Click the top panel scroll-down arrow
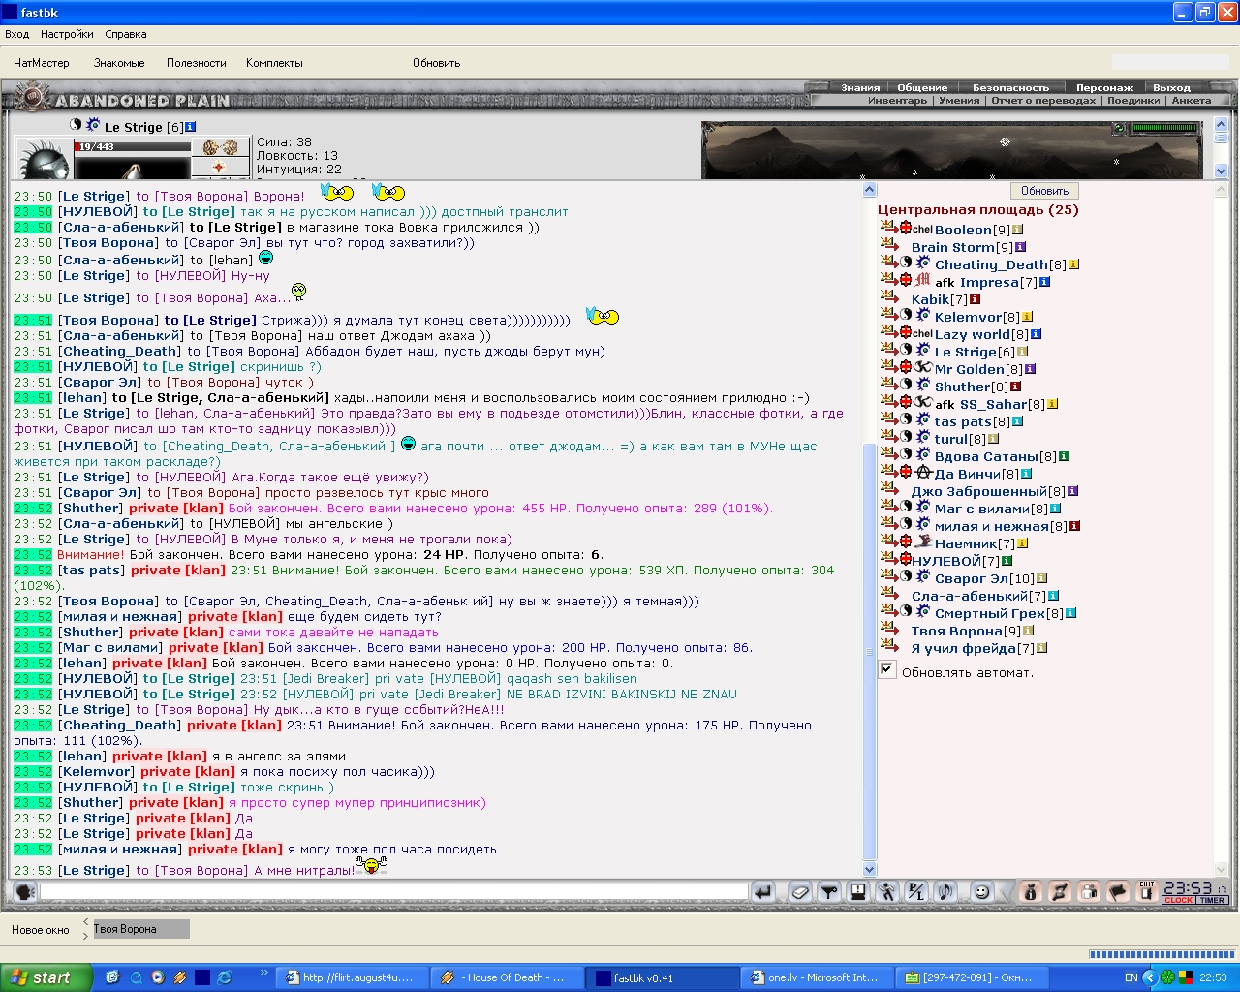Viewport: 1240px width, 992px height. (1221, 170)
